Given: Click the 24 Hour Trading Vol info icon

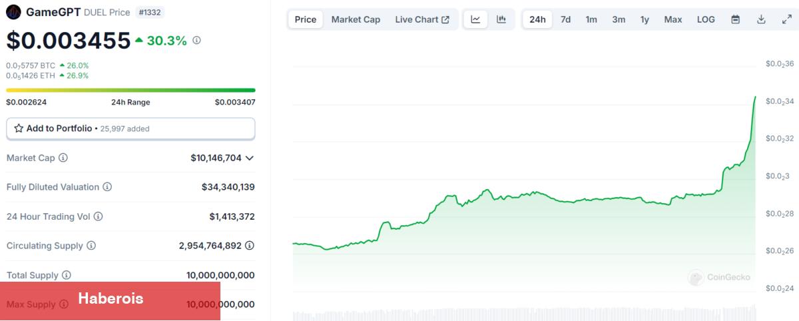Looking at the screenshot, I should point(99,216).
